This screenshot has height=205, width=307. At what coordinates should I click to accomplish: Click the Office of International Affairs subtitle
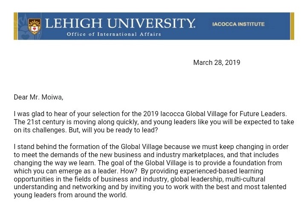pos(114,34)
